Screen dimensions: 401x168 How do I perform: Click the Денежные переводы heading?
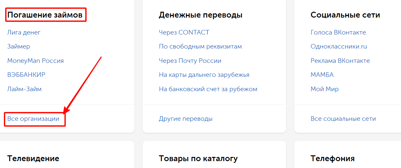point(200,15)
